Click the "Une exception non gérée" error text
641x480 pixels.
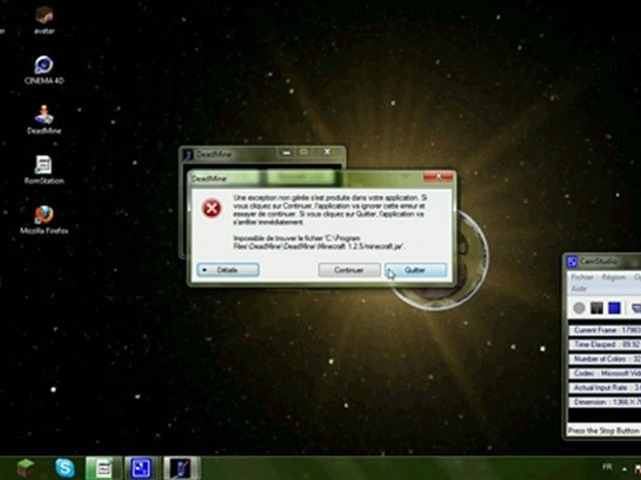point(329,210)
